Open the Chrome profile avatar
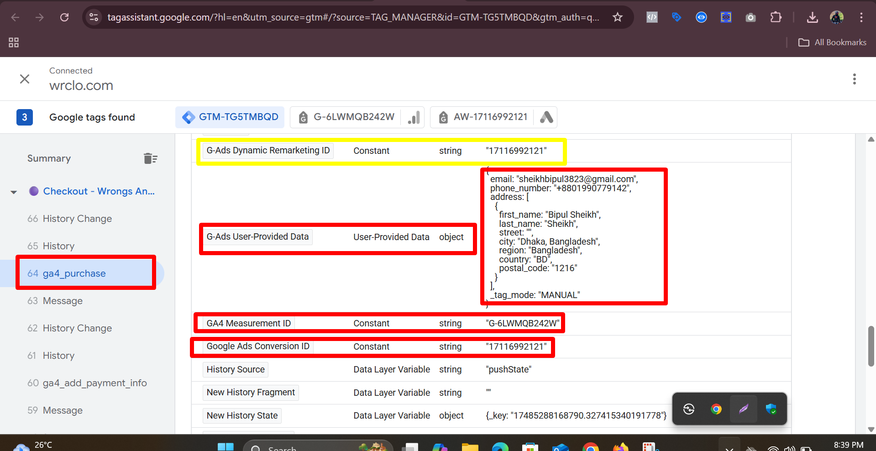The height and width of the screenshot is (451, 876). tap(837, 17)
